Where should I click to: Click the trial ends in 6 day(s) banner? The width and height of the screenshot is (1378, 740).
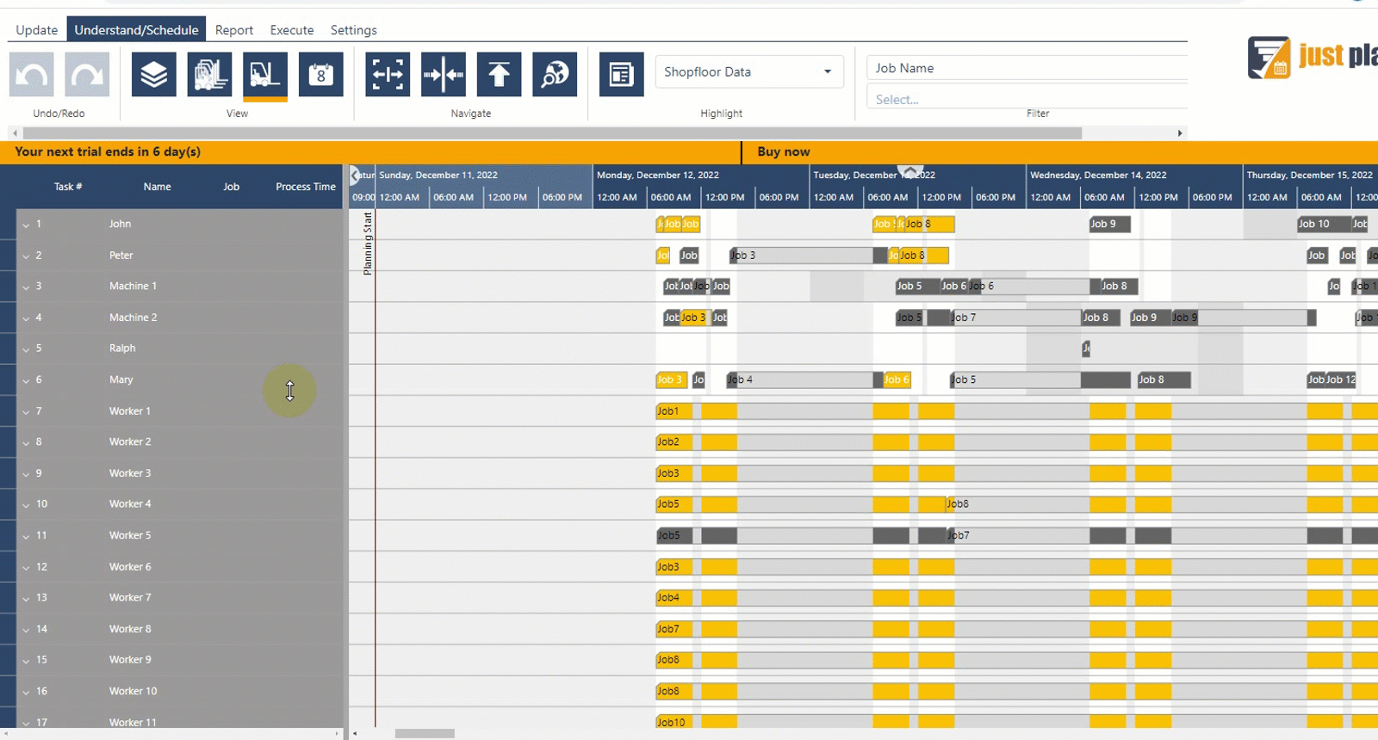coord(108,151)
